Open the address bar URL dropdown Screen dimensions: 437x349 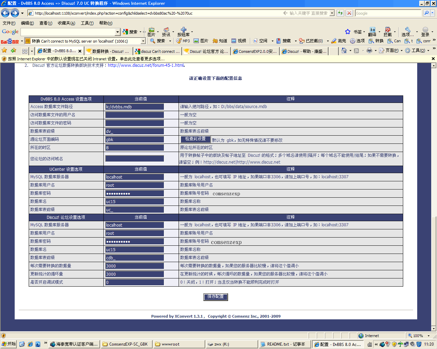tap(332, 13)
